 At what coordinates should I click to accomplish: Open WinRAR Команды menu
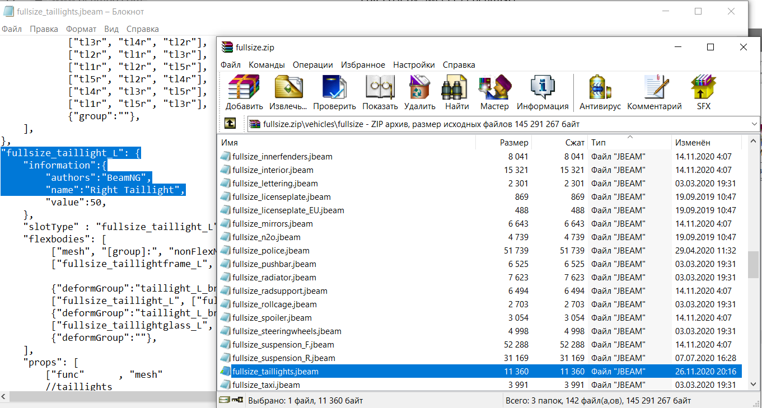pyautogui.click(x=267, y=65)
